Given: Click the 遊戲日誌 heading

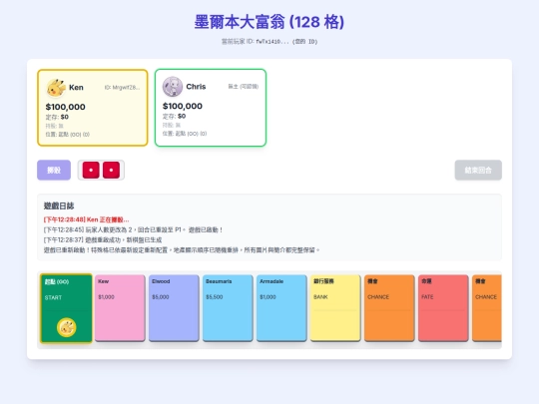Looking at the screenshot, I should [x=59, y=205].
